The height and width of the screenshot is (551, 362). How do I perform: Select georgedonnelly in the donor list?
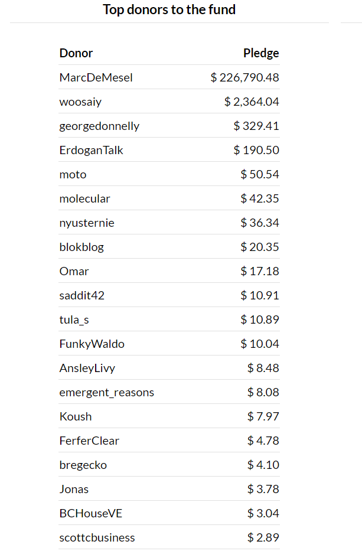point(99,126)
